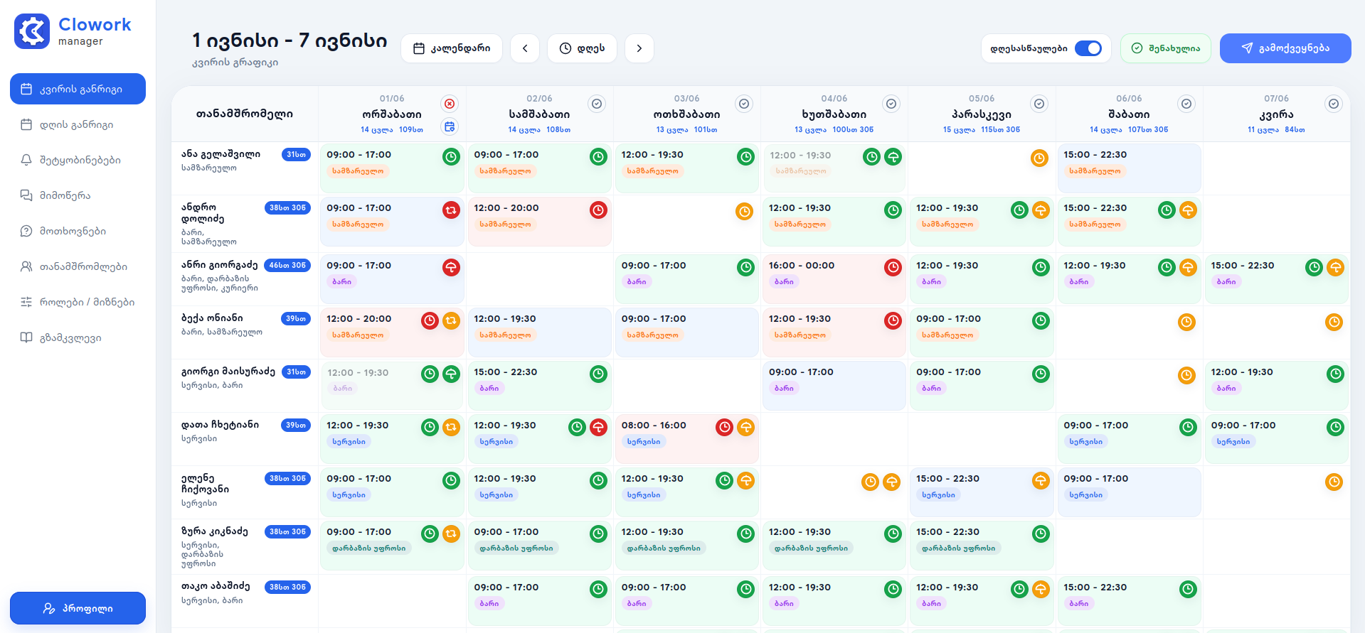The image size is (1365, 633).
Task: Open გზამკვლევი guide menu
Action: point(78,337)
